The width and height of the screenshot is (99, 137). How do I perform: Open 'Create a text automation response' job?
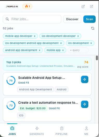(48, 103)
